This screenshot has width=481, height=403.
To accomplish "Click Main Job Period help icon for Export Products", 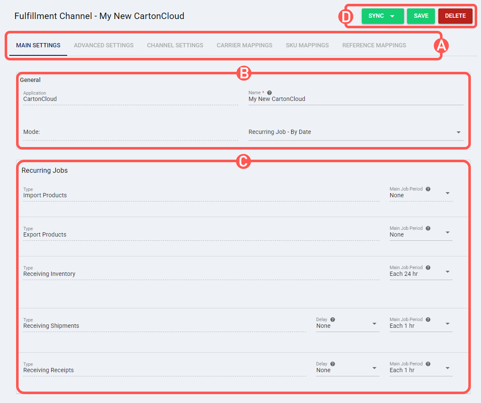I will [428, 228].
